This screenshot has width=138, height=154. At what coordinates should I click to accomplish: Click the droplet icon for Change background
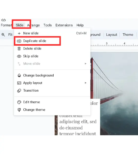(19, 75)
